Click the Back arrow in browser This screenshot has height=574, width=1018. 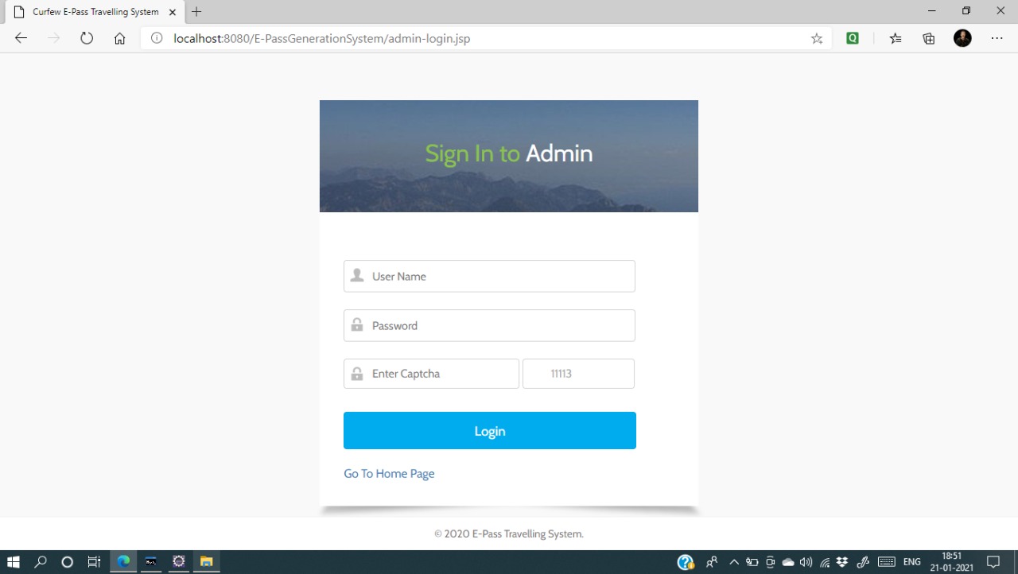[x=21, y=38]
